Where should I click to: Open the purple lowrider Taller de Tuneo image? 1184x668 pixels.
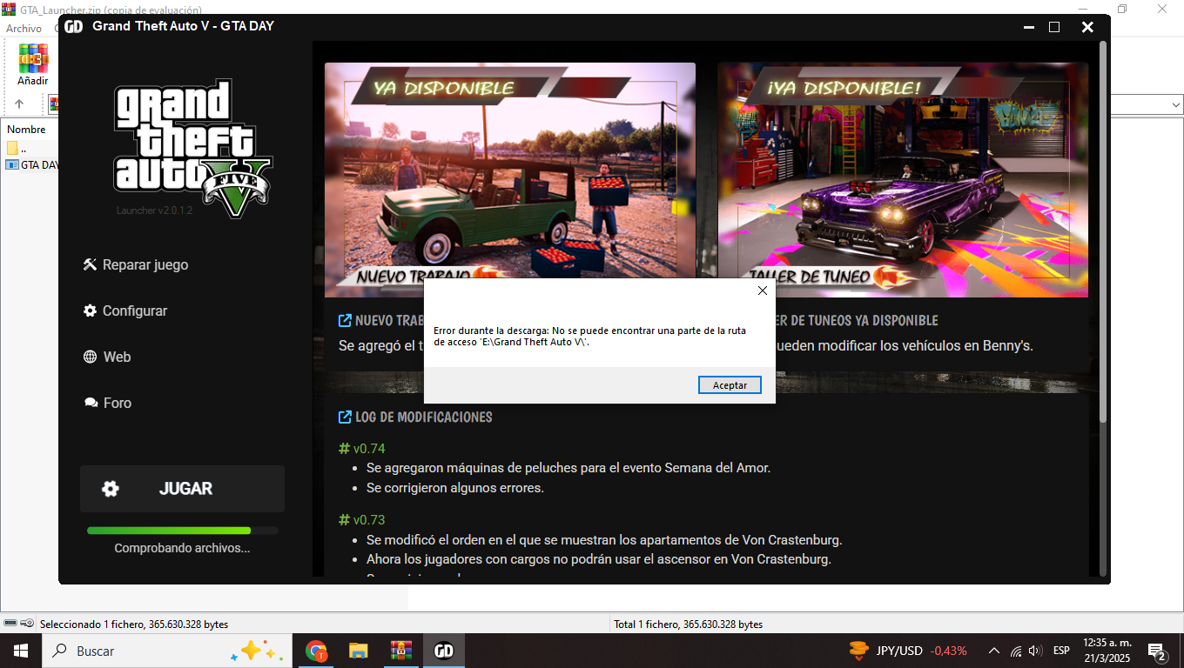pos(903,179)
